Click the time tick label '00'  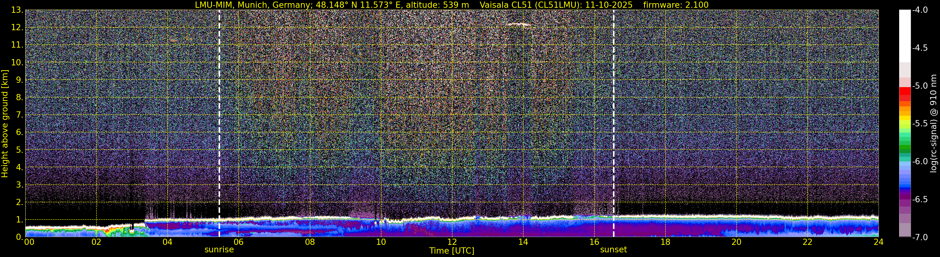29,242
